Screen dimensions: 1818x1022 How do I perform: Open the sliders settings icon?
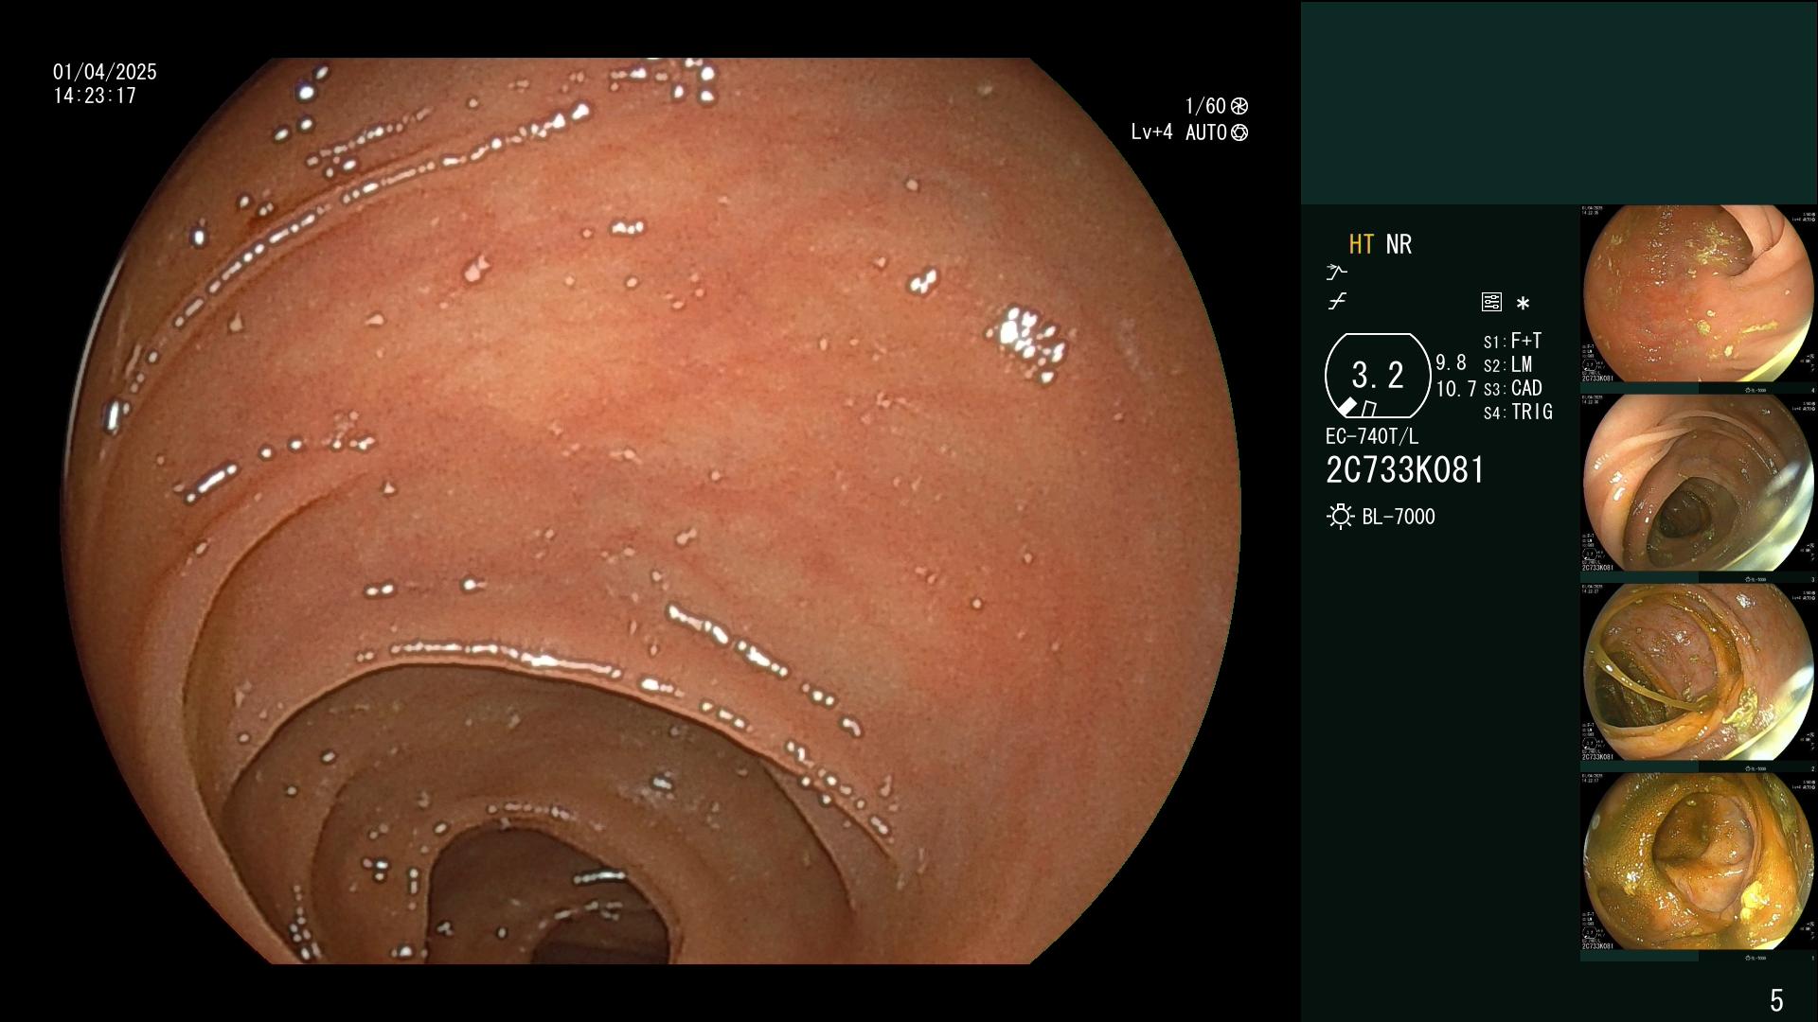tap(1491, 303)
